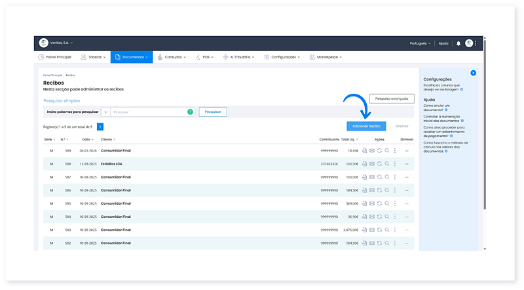Click the green help icon in the search field
The height and width of the screenshot is (290, 524).
(190, 112)
